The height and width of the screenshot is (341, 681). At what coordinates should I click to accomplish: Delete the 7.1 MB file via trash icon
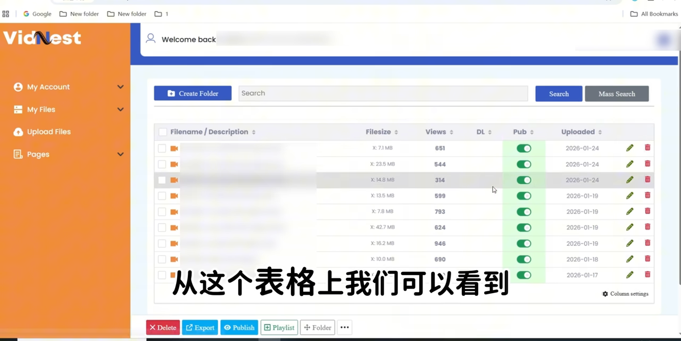(647, 148)
